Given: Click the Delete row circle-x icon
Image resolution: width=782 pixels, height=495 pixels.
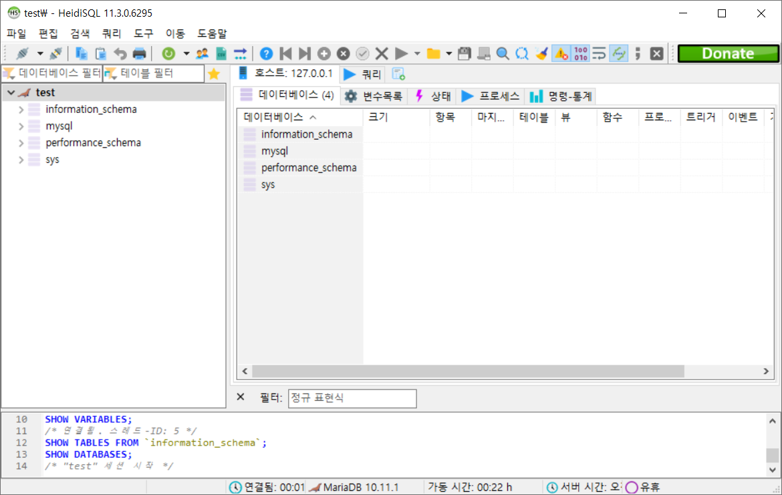Looking at the screenshot, I should tap(343, 53).
